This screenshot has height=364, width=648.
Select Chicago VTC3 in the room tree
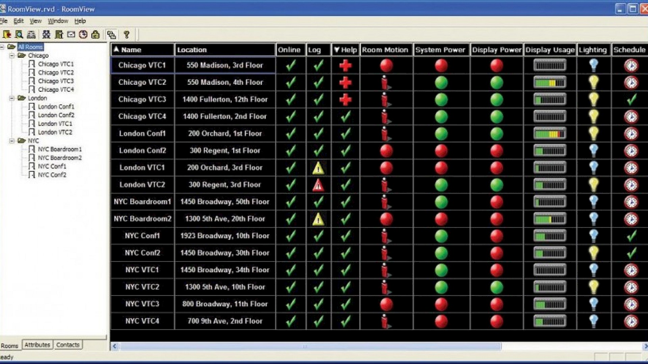pyautogui.click(x=56, y=81)
